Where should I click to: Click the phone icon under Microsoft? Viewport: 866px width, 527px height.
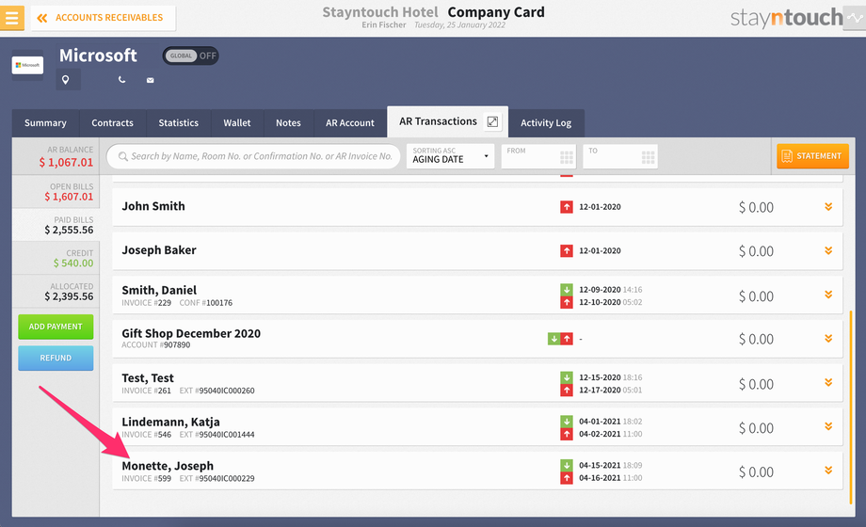121,80
